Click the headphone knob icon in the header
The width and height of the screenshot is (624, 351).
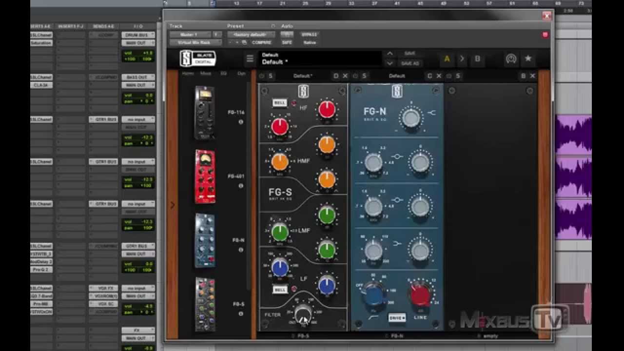point(511,59)
